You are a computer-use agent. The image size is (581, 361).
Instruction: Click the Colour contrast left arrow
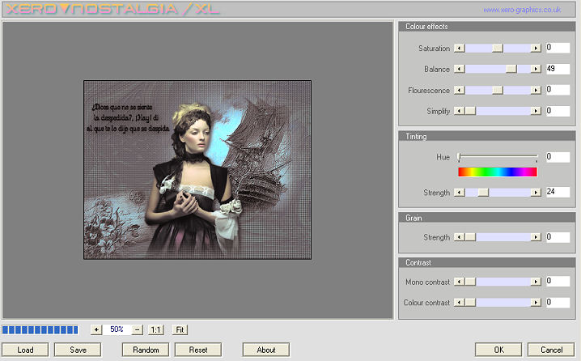pyautogui.click(x=460, y=303)
